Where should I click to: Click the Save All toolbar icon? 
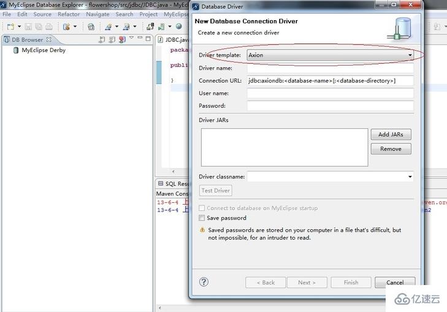pos(39,27)
